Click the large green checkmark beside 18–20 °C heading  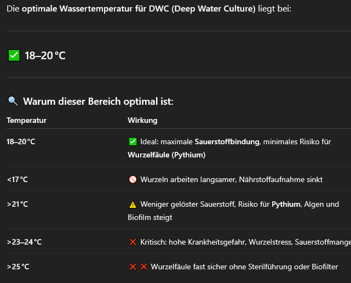click(x=14, y=55)
